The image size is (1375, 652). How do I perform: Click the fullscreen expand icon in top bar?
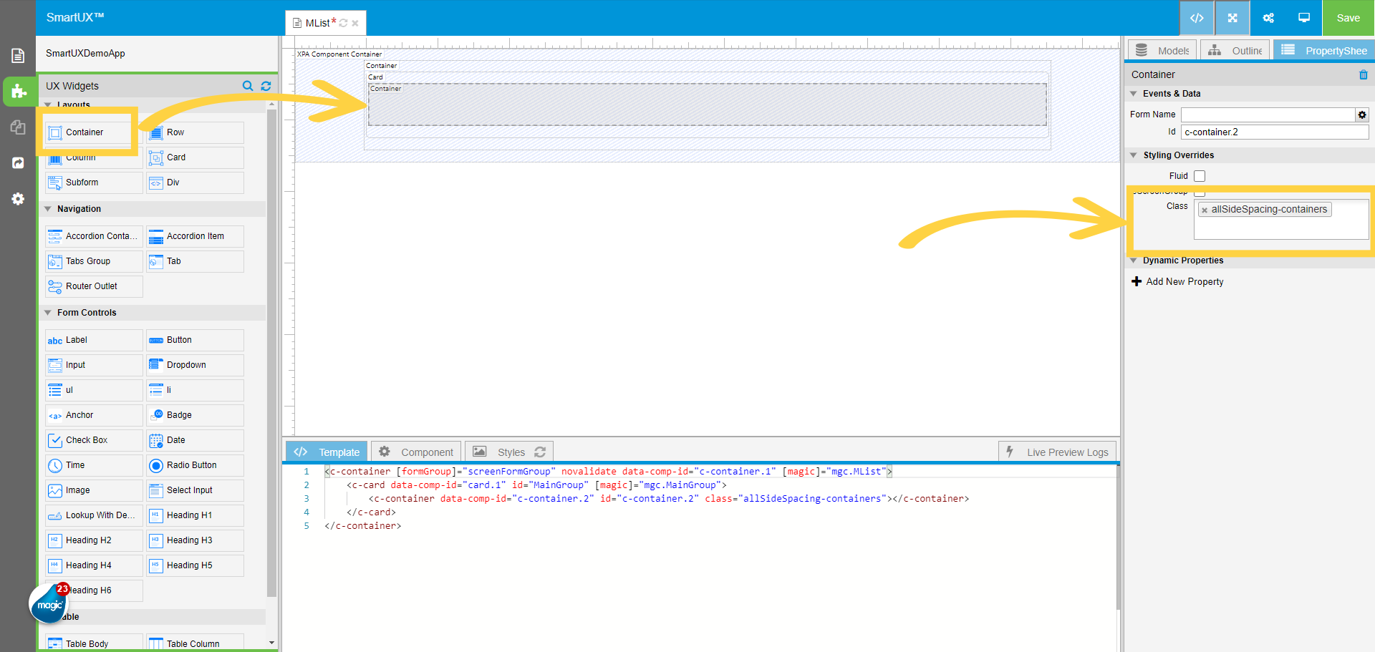[x=1232, y=18]
